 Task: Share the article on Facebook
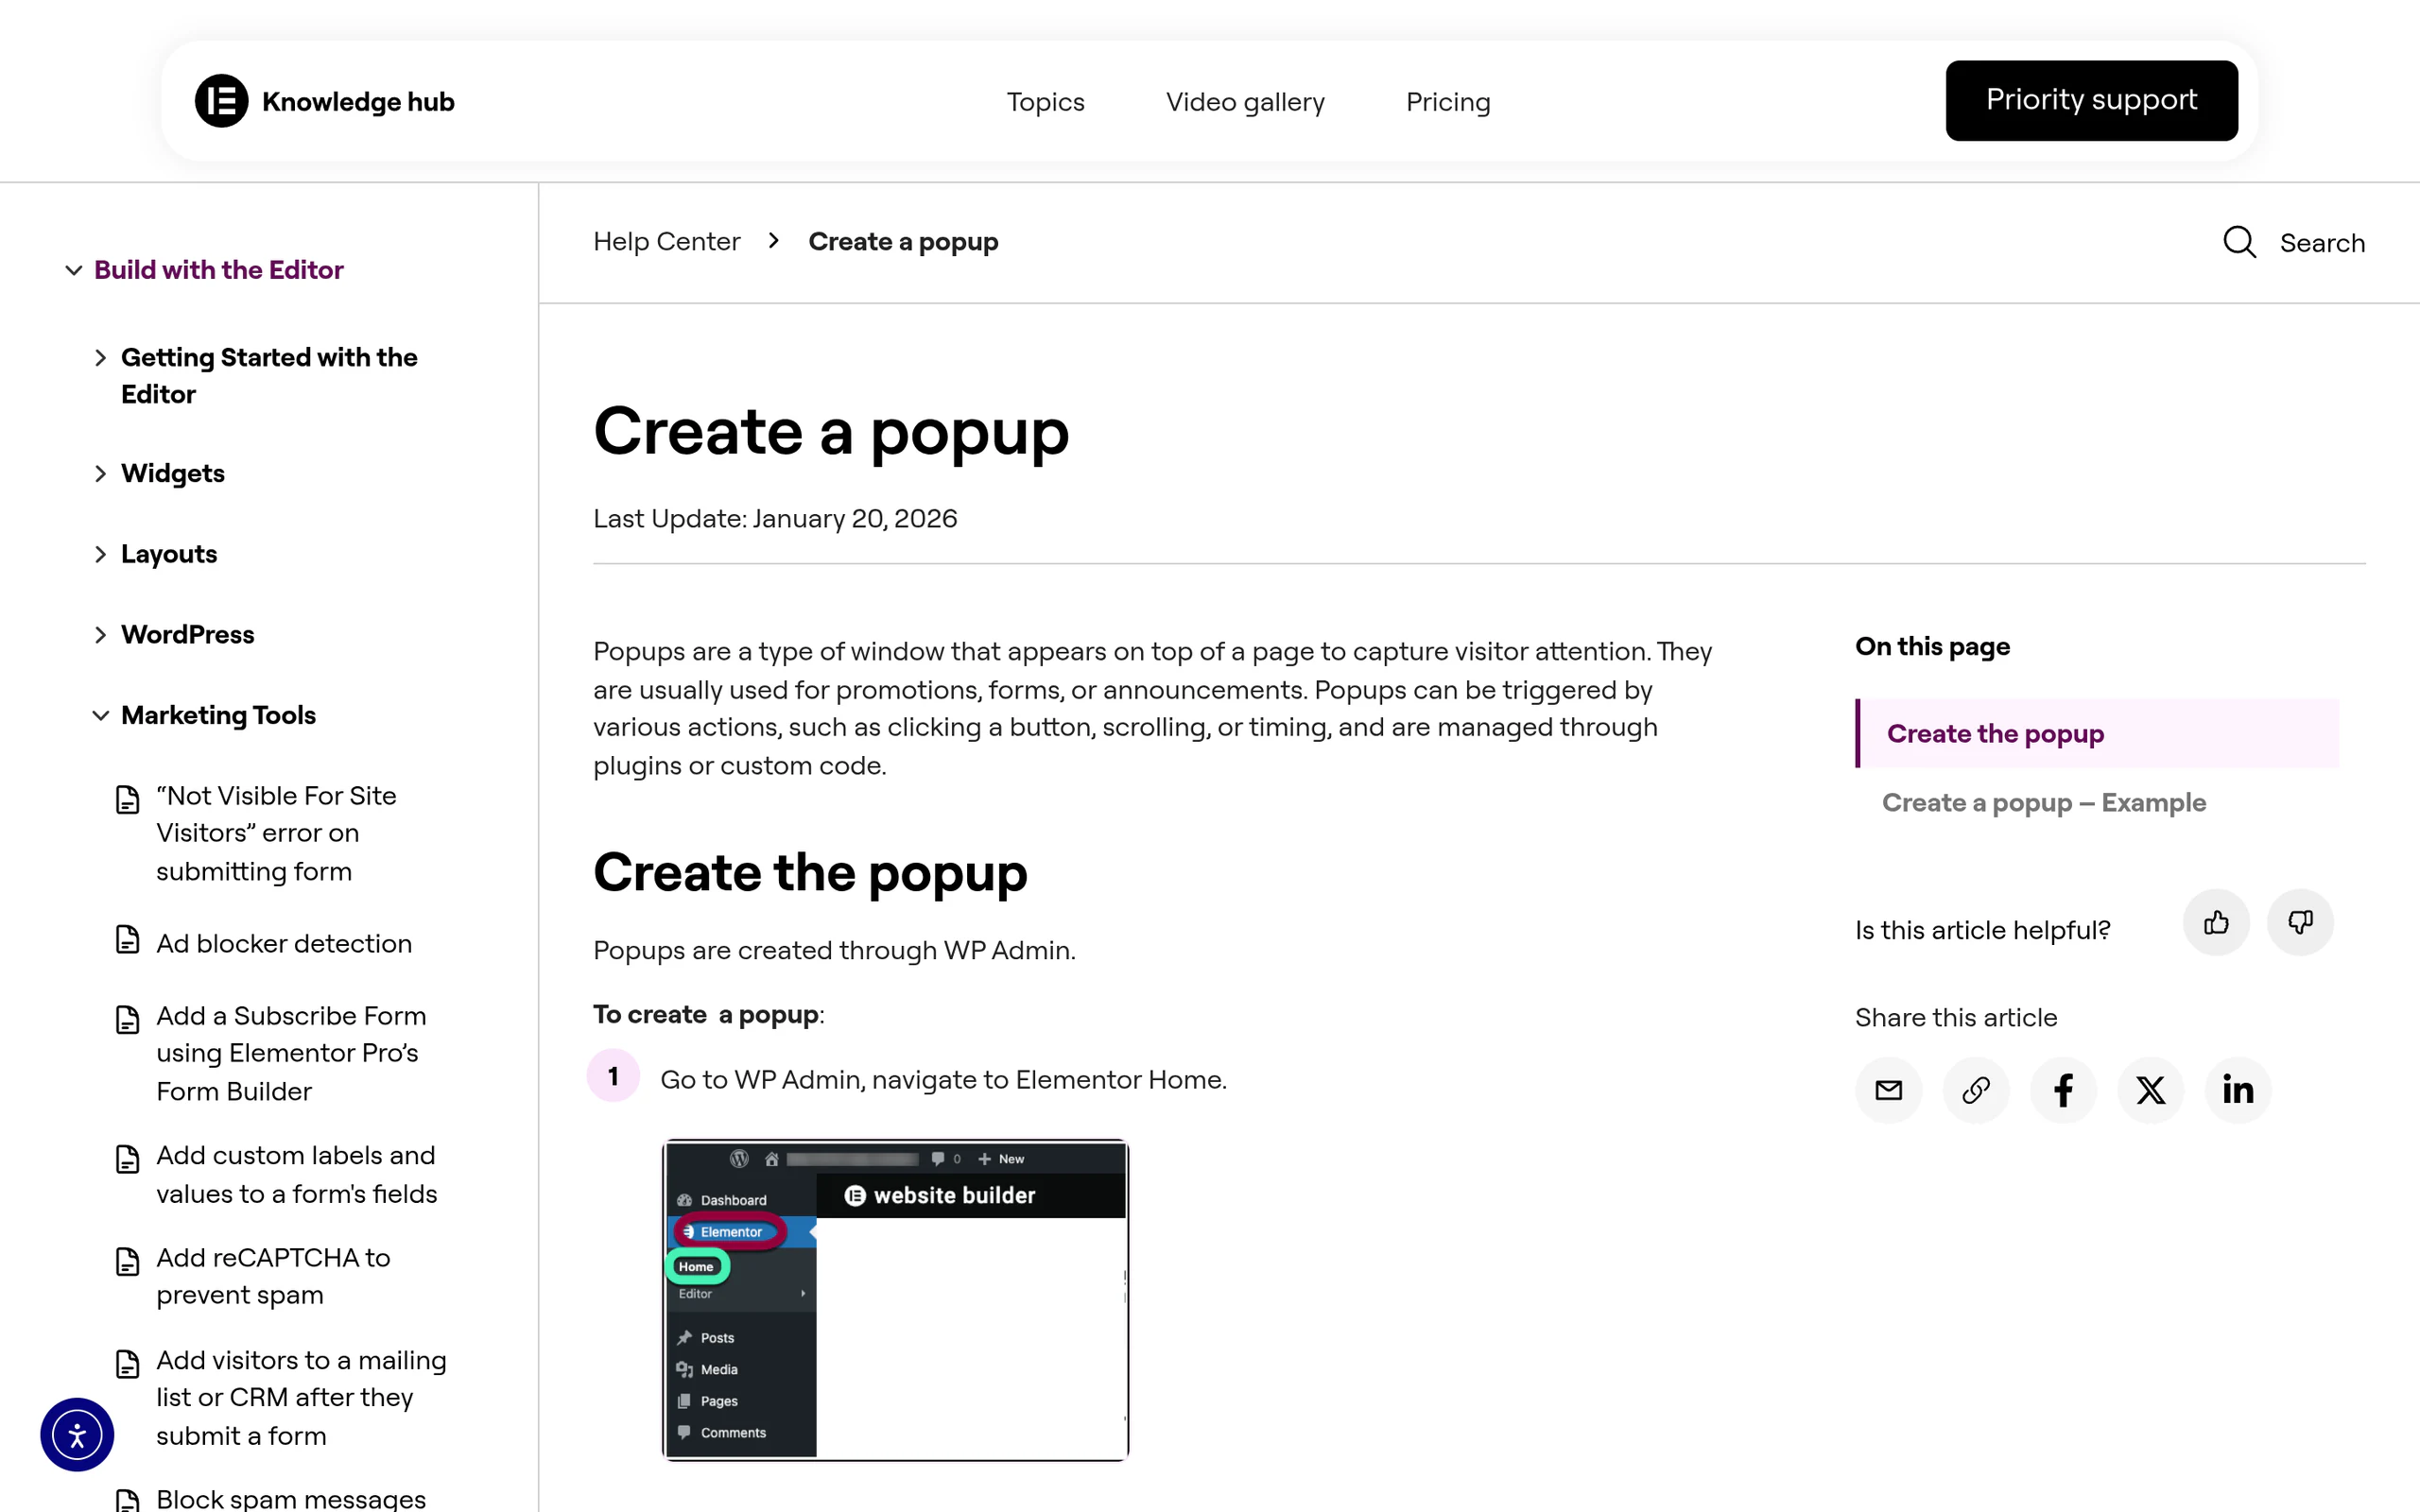2063,1090
